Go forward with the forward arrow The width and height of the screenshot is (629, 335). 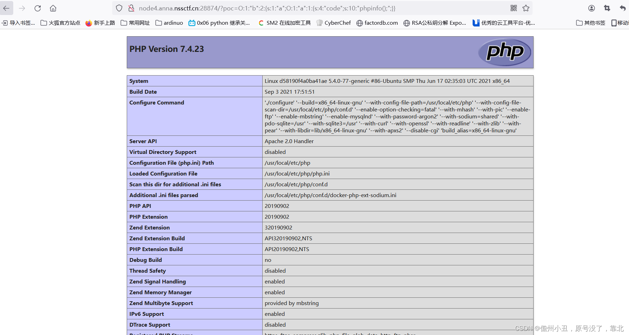pyautogui.click(x=22, y=8)
